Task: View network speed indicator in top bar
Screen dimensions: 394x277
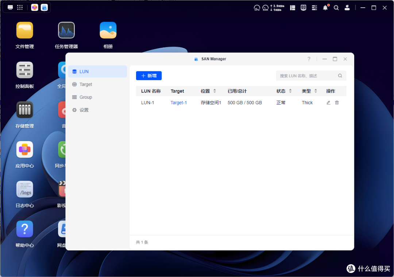Action: point(277,8)
